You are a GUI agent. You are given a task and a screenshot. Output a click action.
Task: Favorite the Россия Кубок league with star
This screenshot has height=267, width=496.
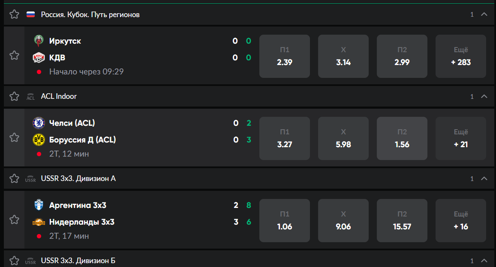14,14
